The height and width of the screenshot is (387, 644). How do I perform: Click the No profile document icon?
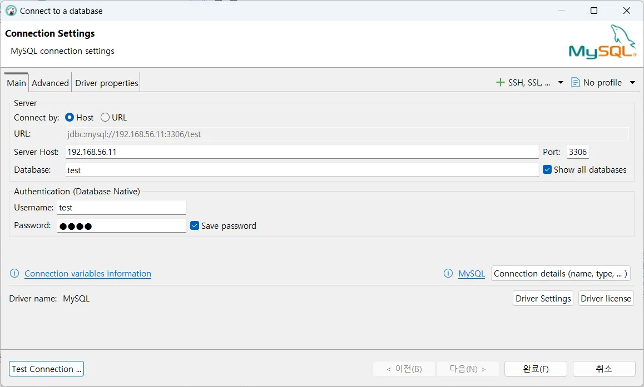point(576,82)
